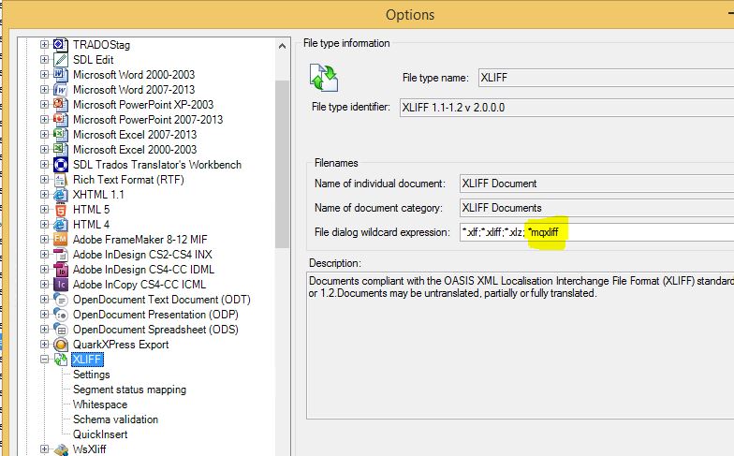Image resolution: width=734 pixels, height=456 pixels.
Task: Expand the SDL Edit node
Action: tap(45, 60)
